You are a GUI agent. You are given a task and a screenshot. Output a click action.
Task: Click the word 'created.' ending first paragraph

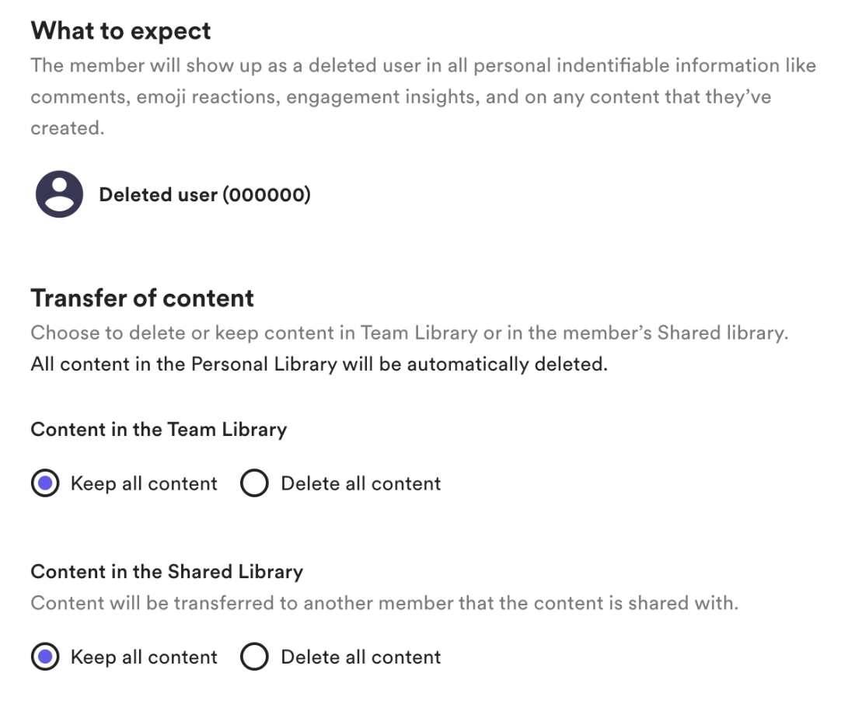(68, 128)
